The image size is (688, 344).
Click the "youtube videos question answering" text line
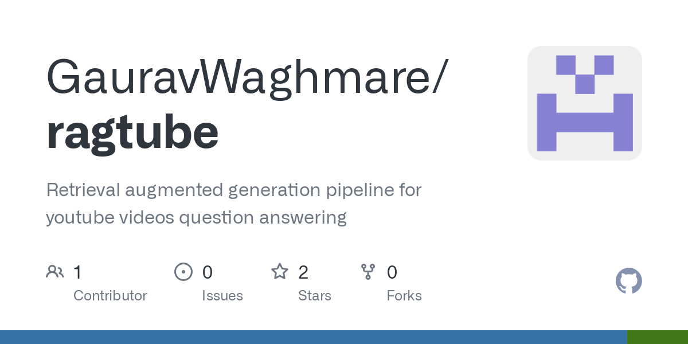coord(196,217)
